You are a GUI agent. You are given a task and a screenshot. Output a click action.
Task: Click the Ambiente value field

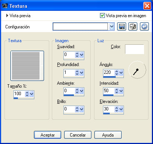point(69,91)
